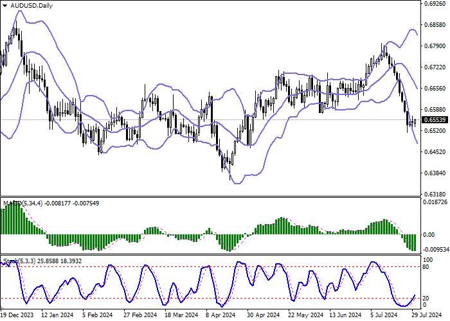
Task: Click the 0.67220 price scale label
Action: coord(435,67)
